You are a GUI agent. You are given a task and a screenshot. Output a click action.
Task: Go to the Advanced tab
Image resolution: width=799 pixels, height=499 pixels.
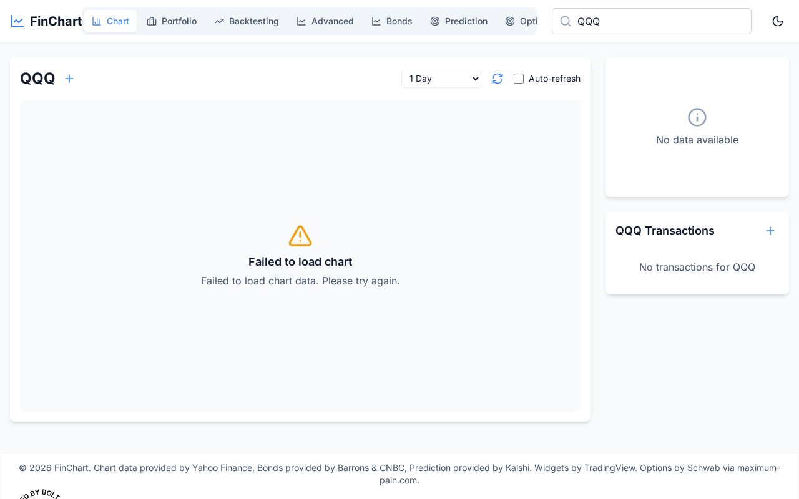coord(325,21)
